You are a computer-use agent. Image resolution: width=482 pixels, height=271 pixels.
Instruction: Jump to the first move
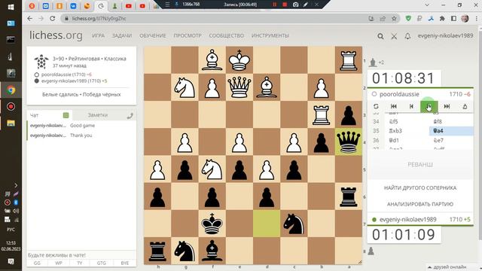tap(393, 106)
